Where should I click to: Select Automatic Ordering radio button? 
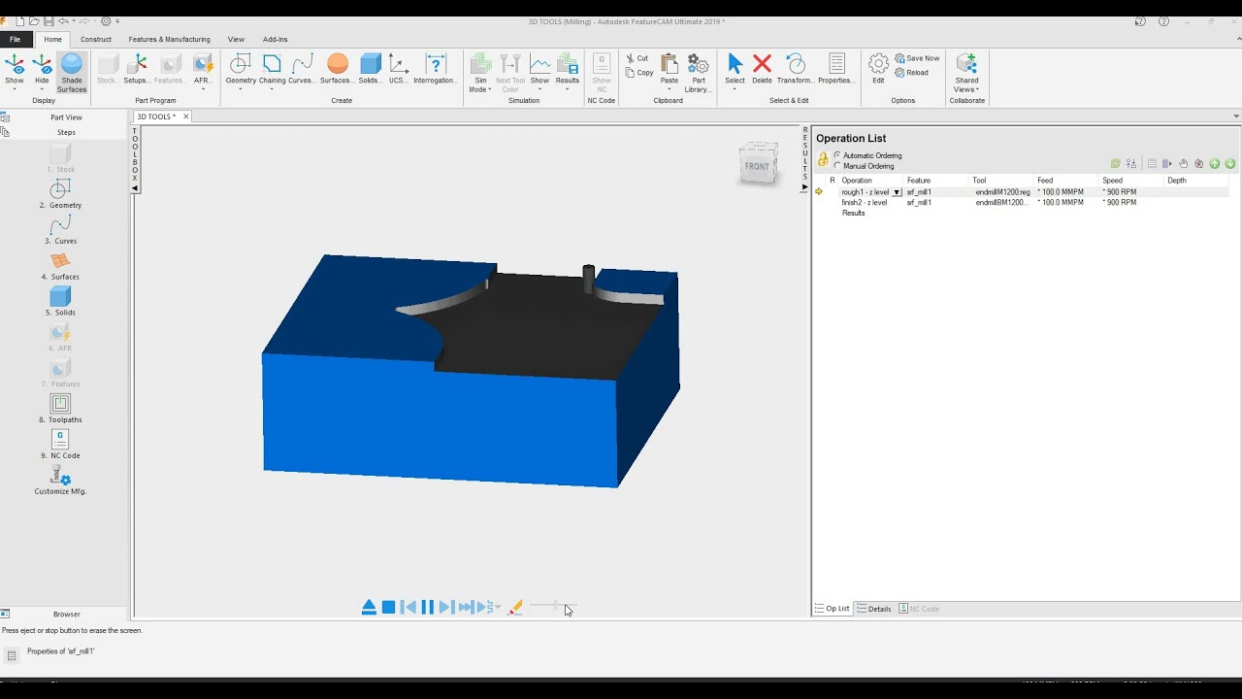point(837,155)
